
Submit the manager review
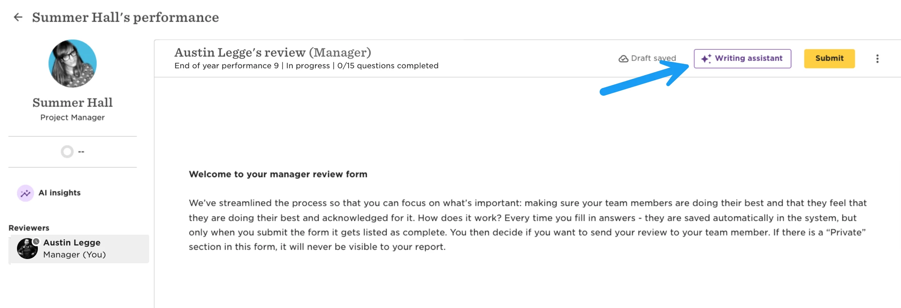829,59
